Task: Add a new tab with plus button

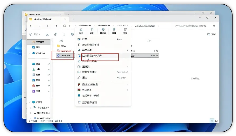Action: point(73,19)
